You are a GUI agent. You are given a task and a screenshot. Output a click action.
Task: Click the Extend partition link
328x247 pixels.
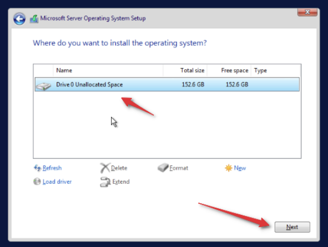[121, 182]
